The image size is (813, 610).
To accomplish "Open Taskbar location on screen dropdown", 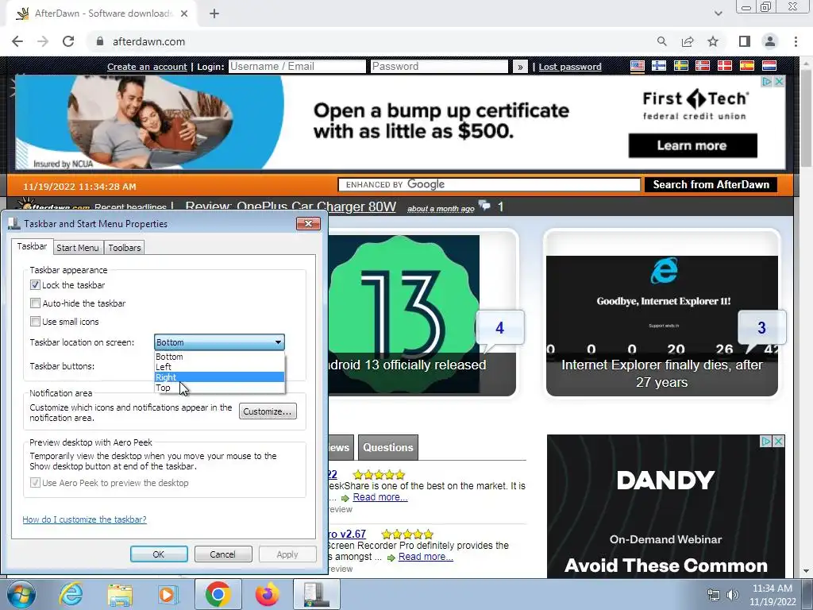I will tap(219, 342).
